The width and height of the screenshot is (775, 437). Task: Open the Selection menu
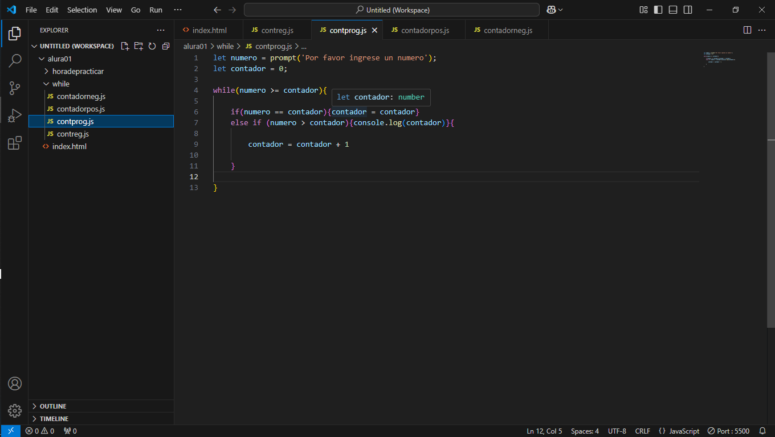click(82, 10)
